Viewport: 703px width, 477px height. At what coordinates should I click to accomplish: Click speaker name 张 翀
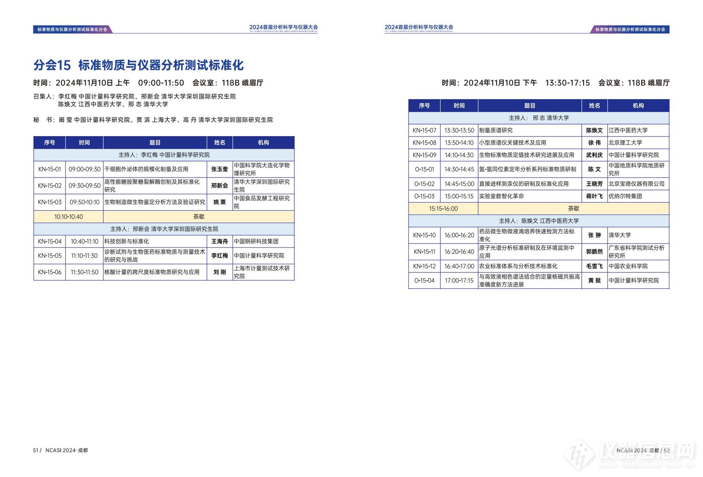click(x=595, y=235)
